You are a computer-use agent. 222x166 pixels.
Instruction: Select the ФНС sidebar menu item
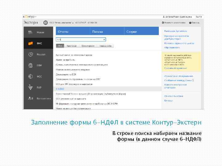point(38,43)
